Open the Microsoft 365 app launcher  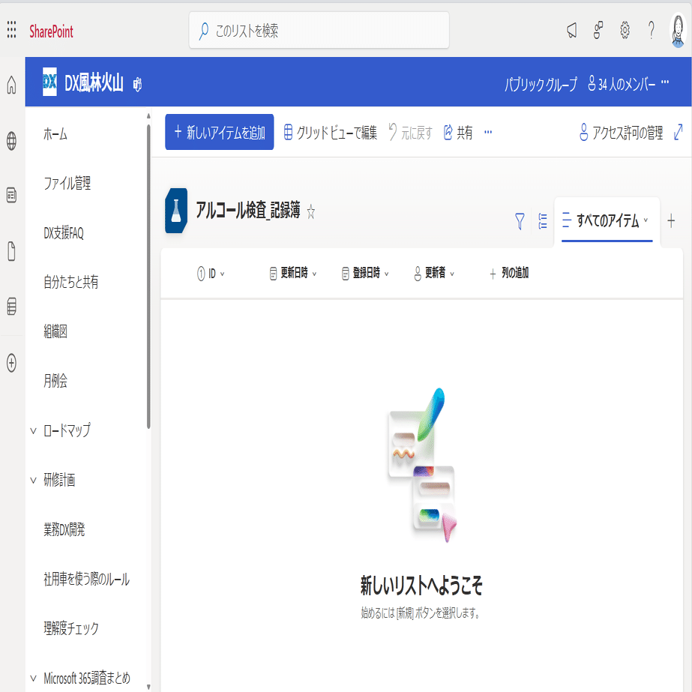(10, 30)
